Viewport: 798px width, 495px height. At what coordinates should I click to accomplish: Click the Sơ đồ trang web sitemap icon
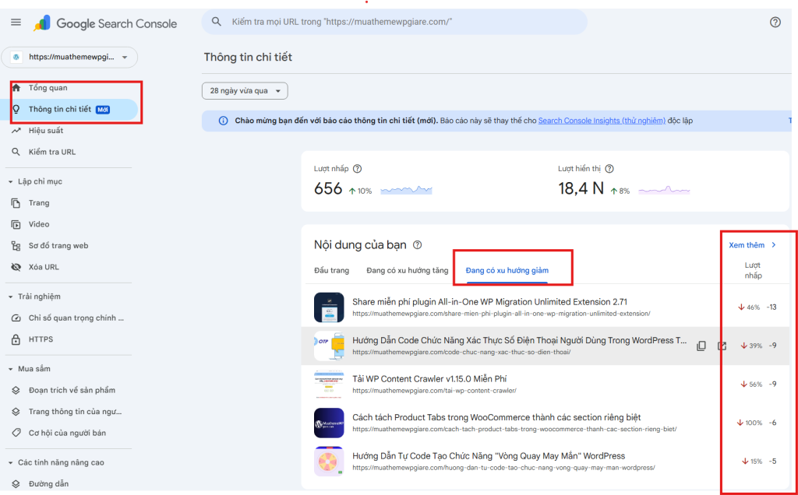click(16, 246)
